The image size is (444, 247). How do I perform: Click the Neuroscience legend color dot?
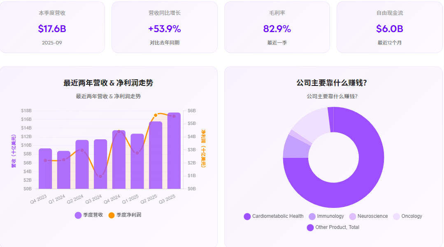coord(352,216)
